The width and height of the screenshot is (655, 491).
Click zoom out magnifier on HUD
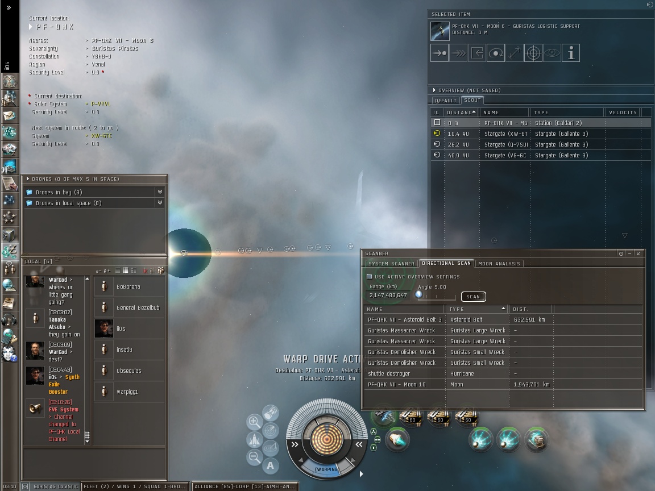click(x=254, y=457)
